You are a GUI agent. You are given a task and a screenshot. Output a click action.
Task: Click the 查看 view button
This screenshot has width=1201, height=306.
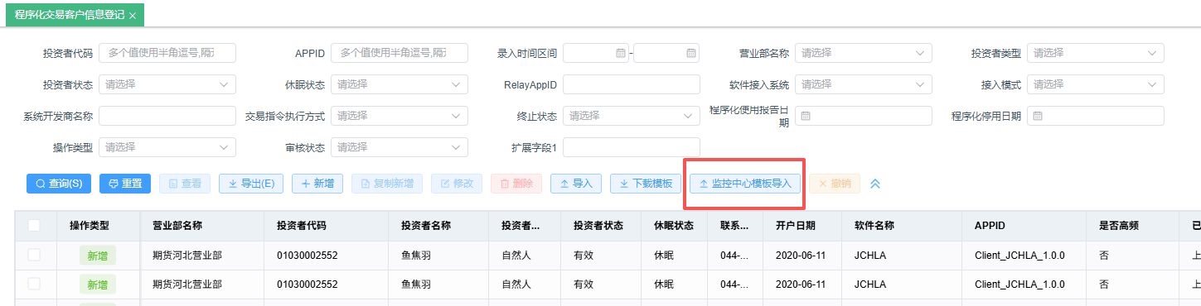(185, 184)
